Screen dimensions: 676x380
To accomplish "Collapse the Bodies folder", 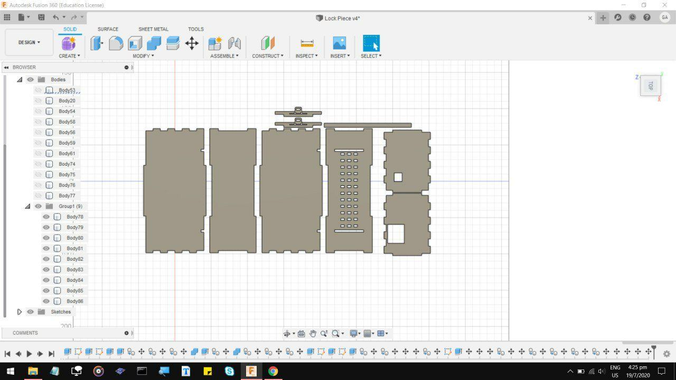I will 20,80.
